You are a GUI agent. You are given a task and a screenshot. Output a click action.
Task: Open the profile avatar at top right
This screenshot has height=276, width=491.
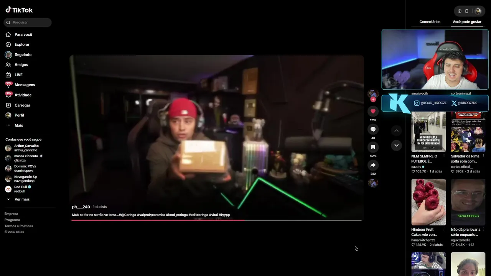tap(478, 11)
